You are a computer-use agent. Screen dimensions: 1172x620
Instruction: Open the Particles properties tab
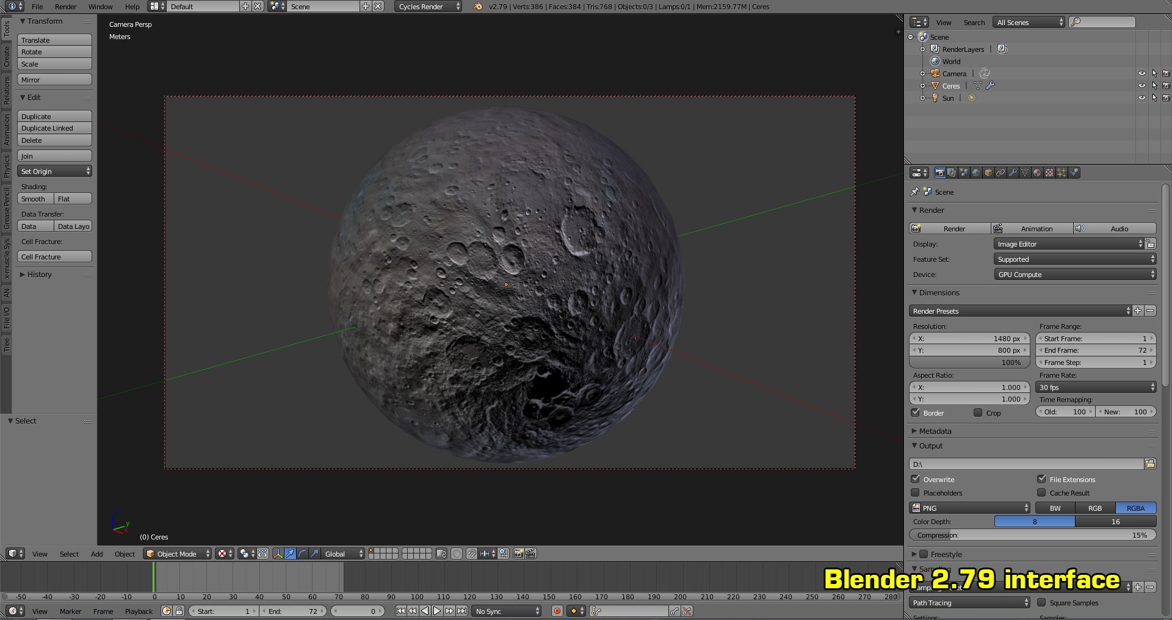tap(1062, 173)
